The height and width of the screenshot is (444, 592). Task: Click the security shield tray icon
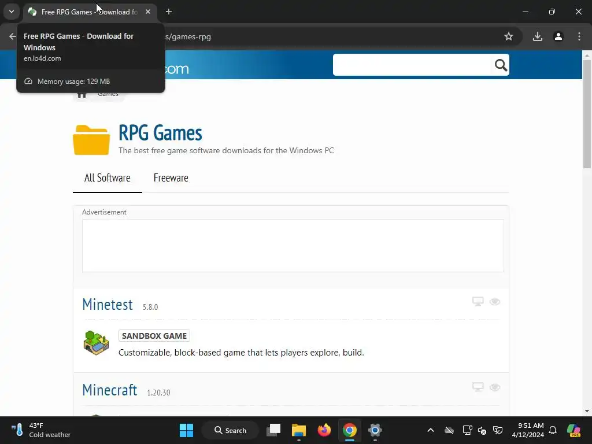tap(498, 430)
